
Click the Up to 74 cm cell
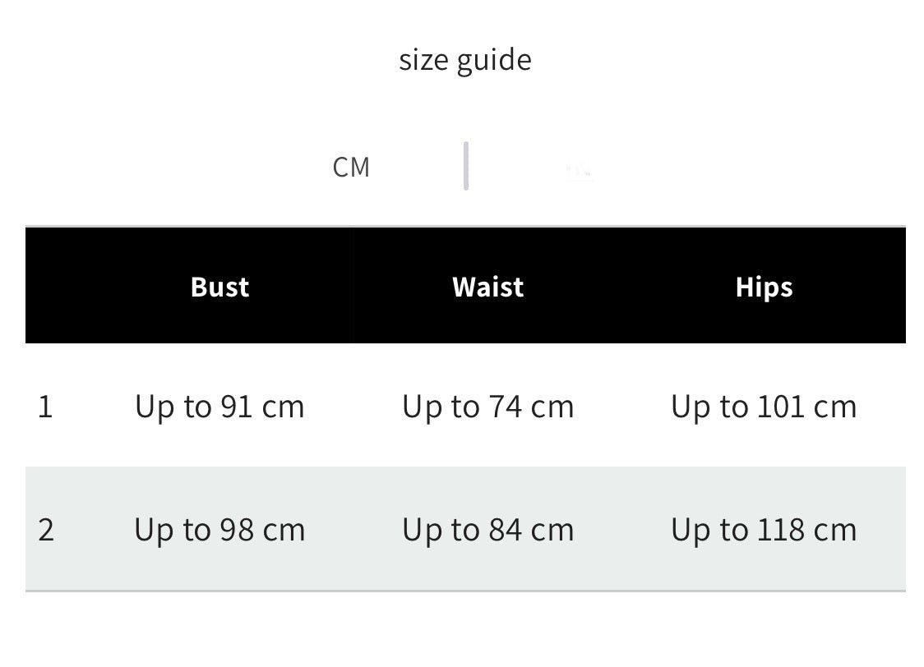click(488, 407)
